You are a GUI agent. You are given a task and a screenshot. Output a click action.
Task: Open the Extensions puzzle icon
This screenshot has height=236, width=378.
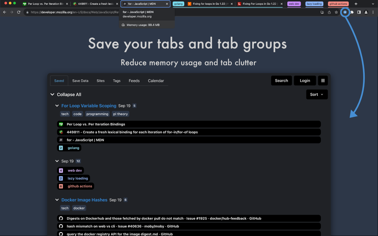click(x=352, y=12)
